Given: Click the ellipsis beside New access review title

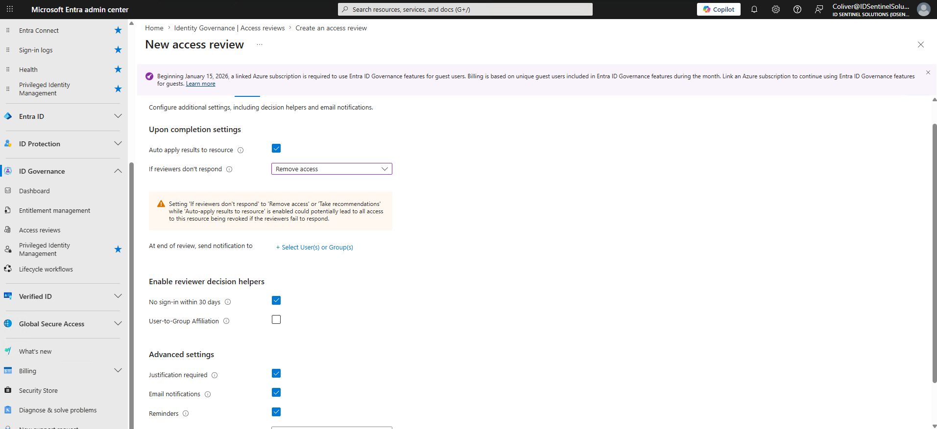Looking at the screenshot, I should coord(260,45).
